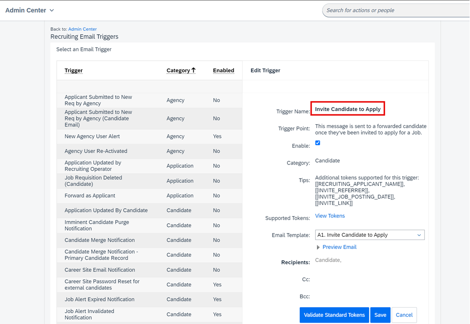Select Career Site Password Reset for external candidates
This screenshot has width=470, height=324.
[102, 285]
